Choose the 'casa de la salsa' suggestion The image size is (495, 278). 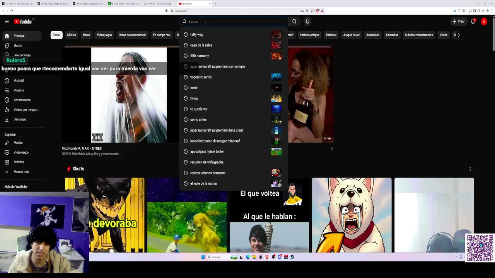(x=233, y=45)
